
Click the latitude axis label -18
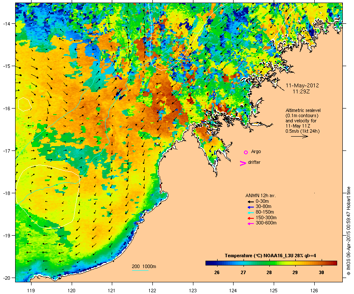(x=6, y=193)
